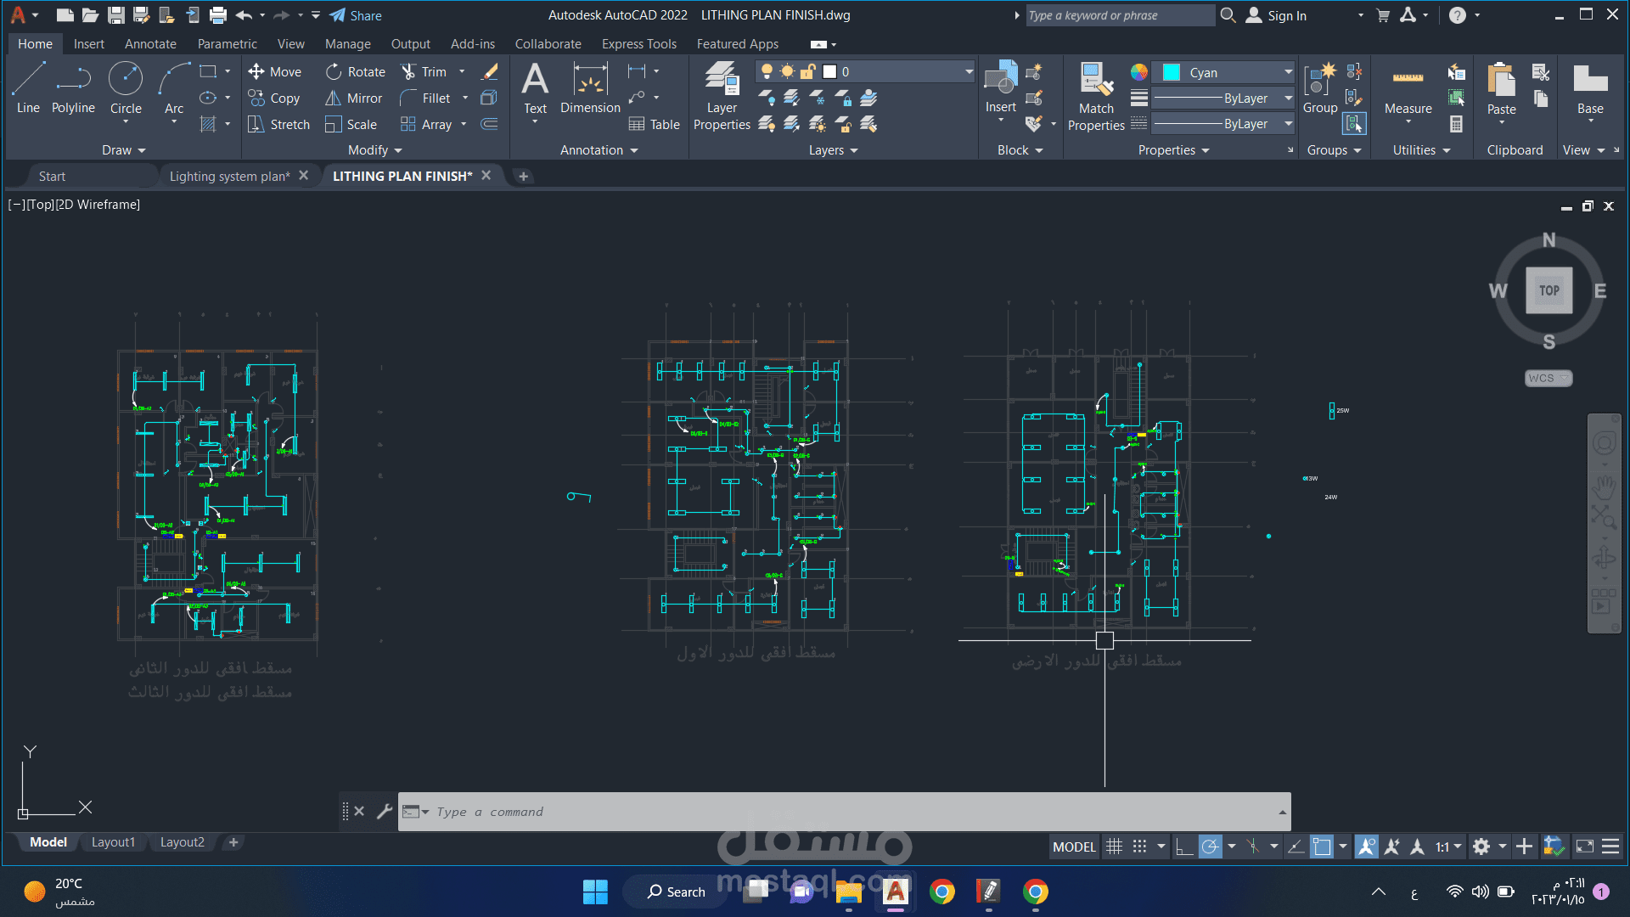
Task: Open the Cyan object color dropdown
Action: pos(1288,72)
